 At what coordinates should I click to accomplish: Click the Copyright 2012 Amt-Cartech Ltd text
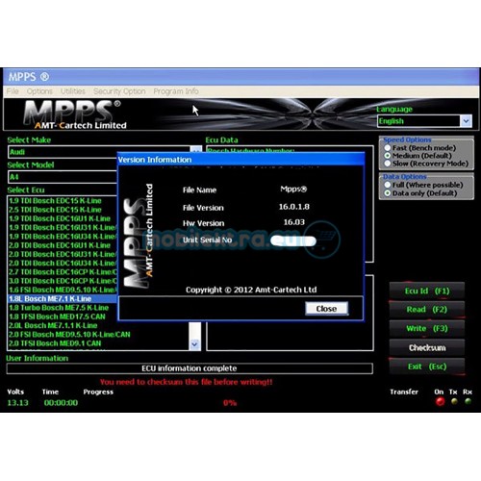(251, 290)
